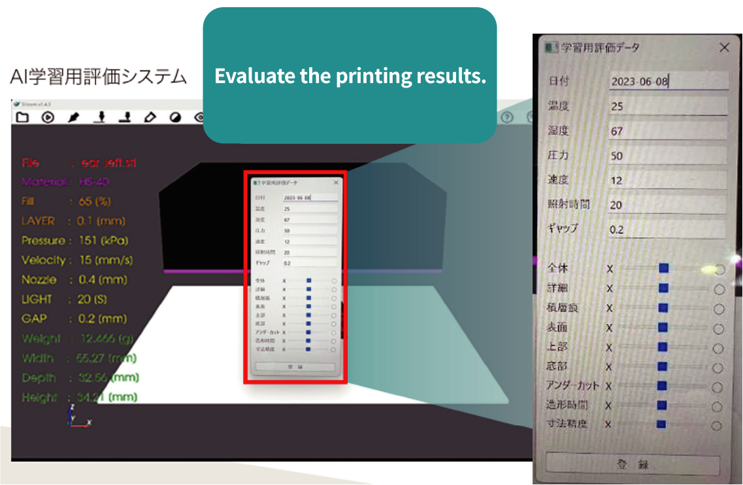Screen dimensions: 743x485
Task: Toggle the half-filled circle contrast icon
Action: click(x=175, y=118)
